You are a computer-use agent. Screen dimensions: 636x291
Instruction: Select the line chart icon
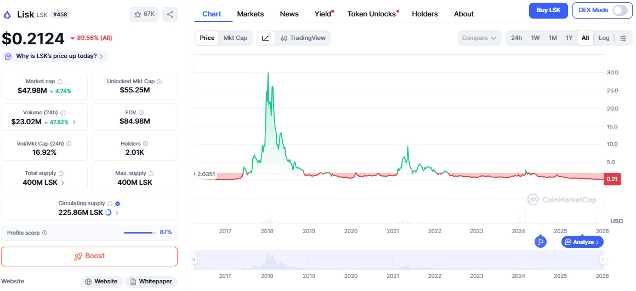265,38
